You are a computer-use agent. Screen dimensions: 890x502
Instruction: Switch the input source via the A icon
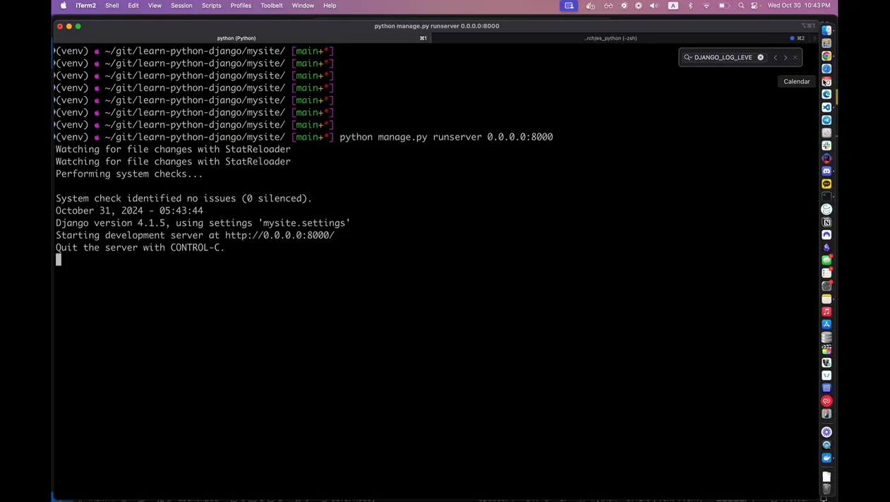pos(673,6)
